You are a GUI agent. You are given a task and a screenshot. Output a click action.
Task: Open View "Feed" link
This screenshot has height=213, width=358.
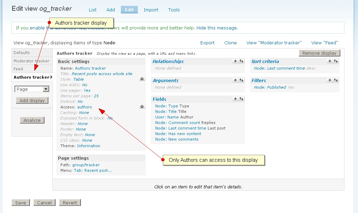click(325, 43)
